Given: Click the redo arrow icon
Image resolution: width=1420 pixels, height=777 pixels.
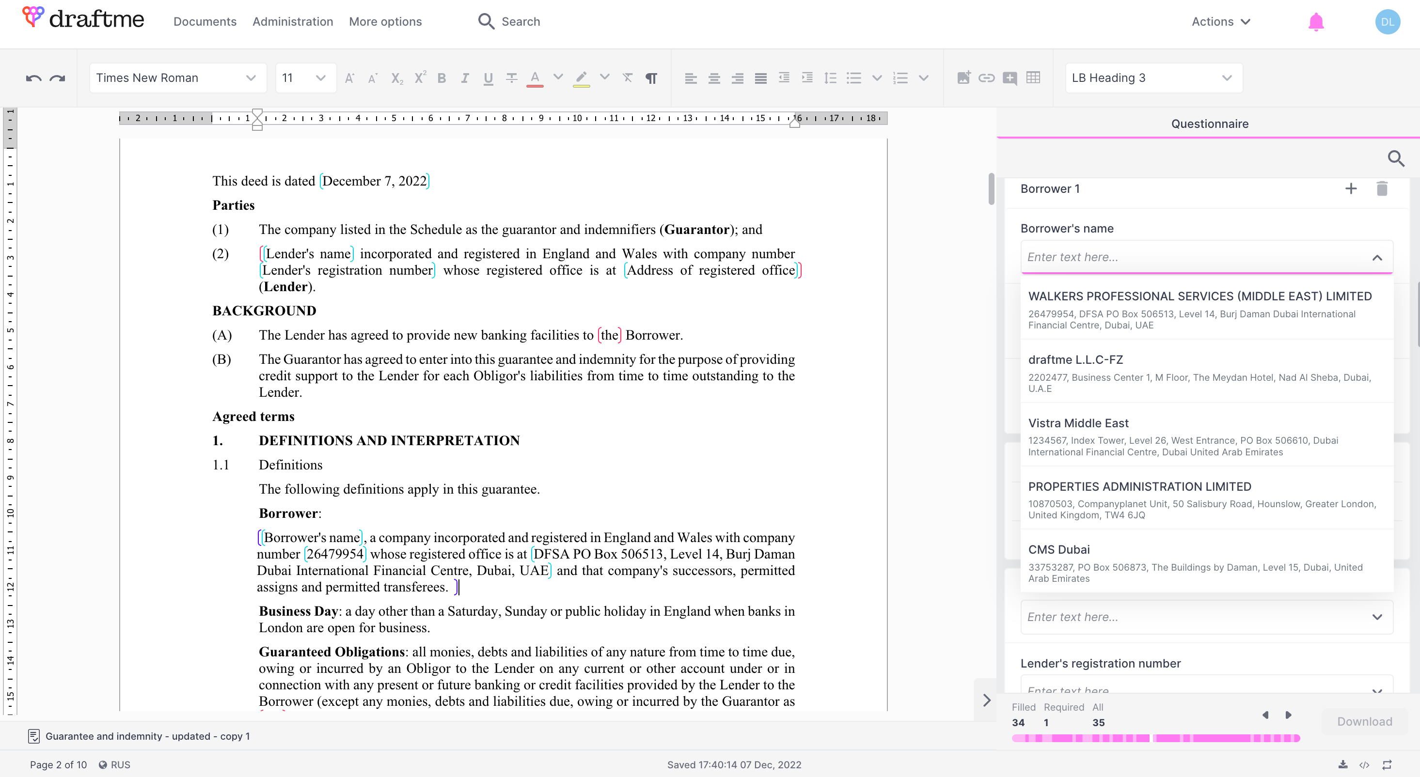Looking at the screenshot, I should (x=57, y=78).
